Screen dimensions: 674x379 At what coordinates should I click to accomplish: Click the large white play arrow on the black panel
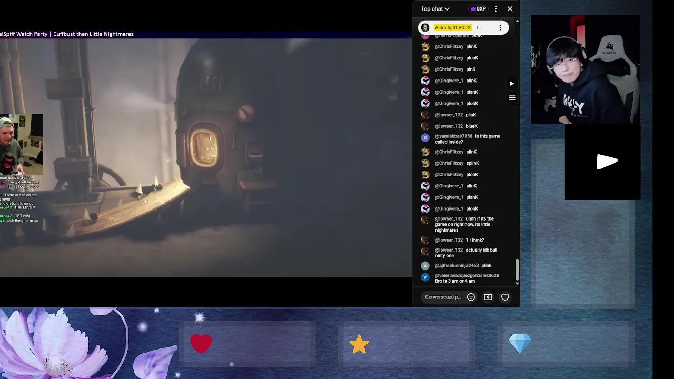(x=607, y=162)
